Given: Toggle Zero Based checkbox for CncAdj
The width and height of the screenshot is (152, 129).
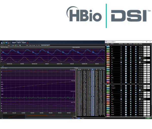Looking at the screenshot, I should (x=140, y=58).
